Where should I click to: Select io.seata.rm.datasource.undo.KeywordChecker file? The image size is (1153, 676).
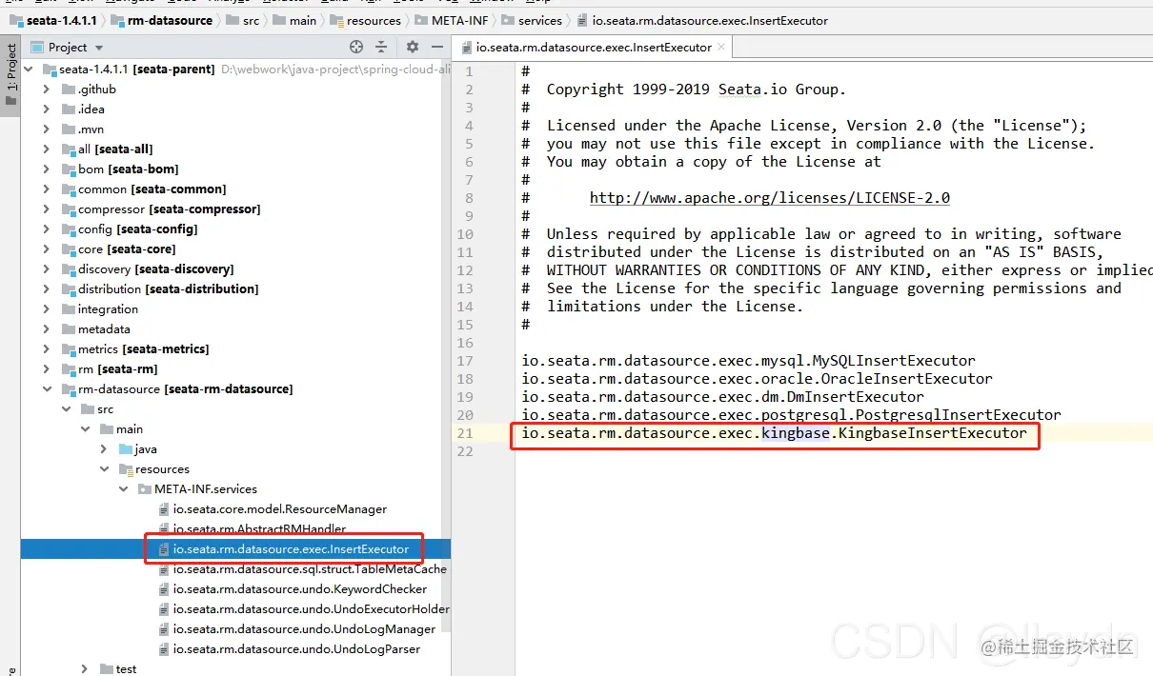(235, 589)
